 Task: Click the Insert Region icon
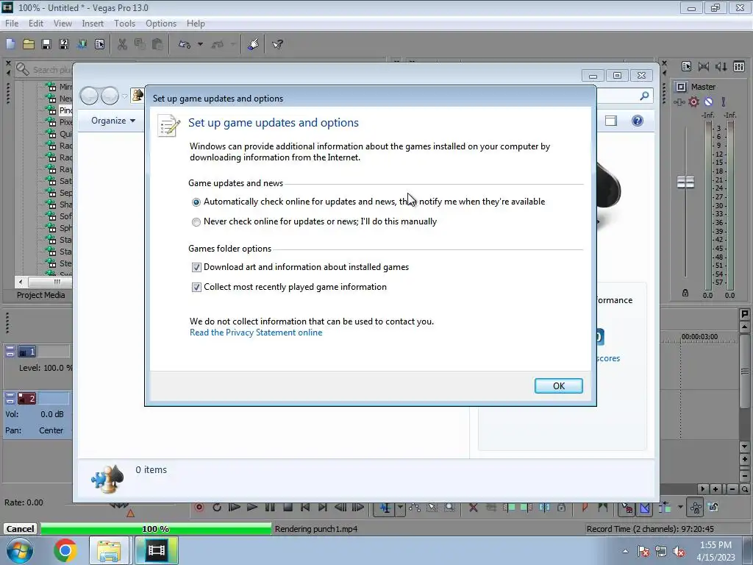tap(603, 508)
